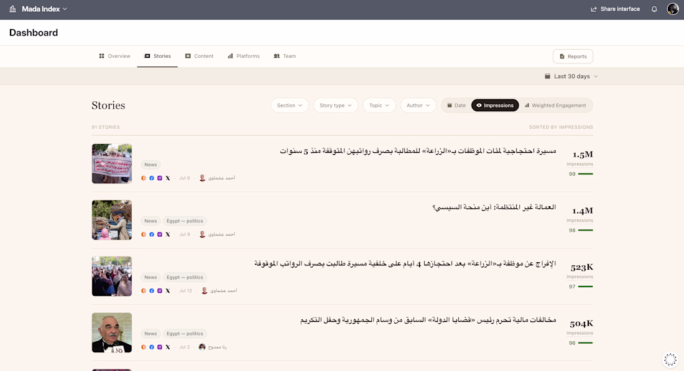Open the notifications bell
The image size is (684, 371).
pyautogui.click(x=654, y=9)
